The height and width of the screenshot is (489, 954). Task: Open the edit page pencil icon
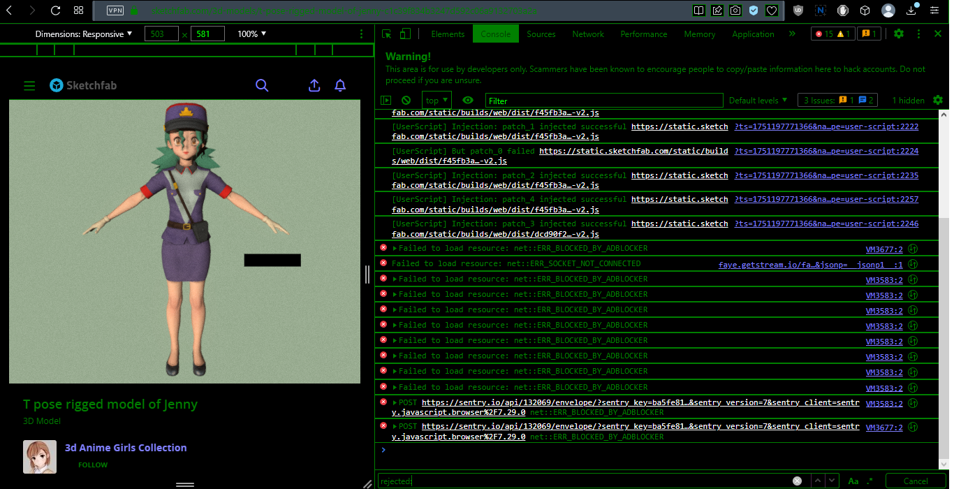click(x=717, y=10)
